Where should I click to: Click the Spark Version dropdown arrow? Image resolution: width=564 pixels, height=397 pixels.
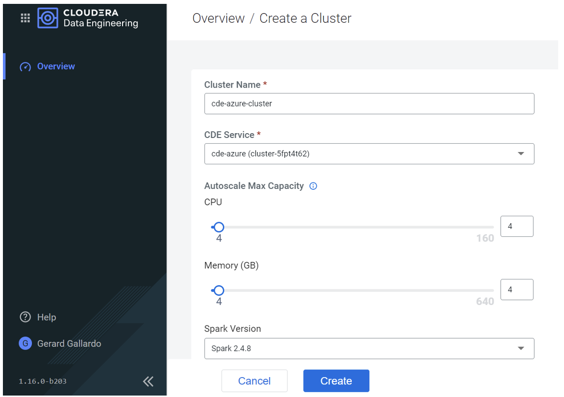point(520,349)
